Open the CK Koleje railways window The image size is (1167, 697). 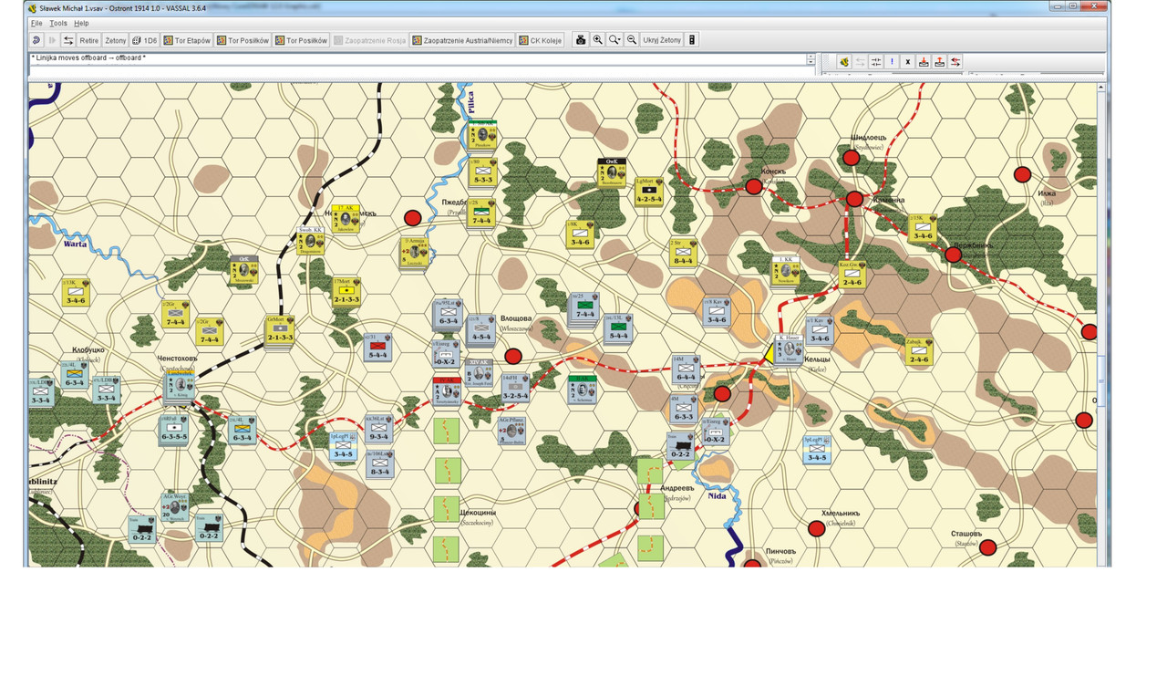click(x=541, y=40)
